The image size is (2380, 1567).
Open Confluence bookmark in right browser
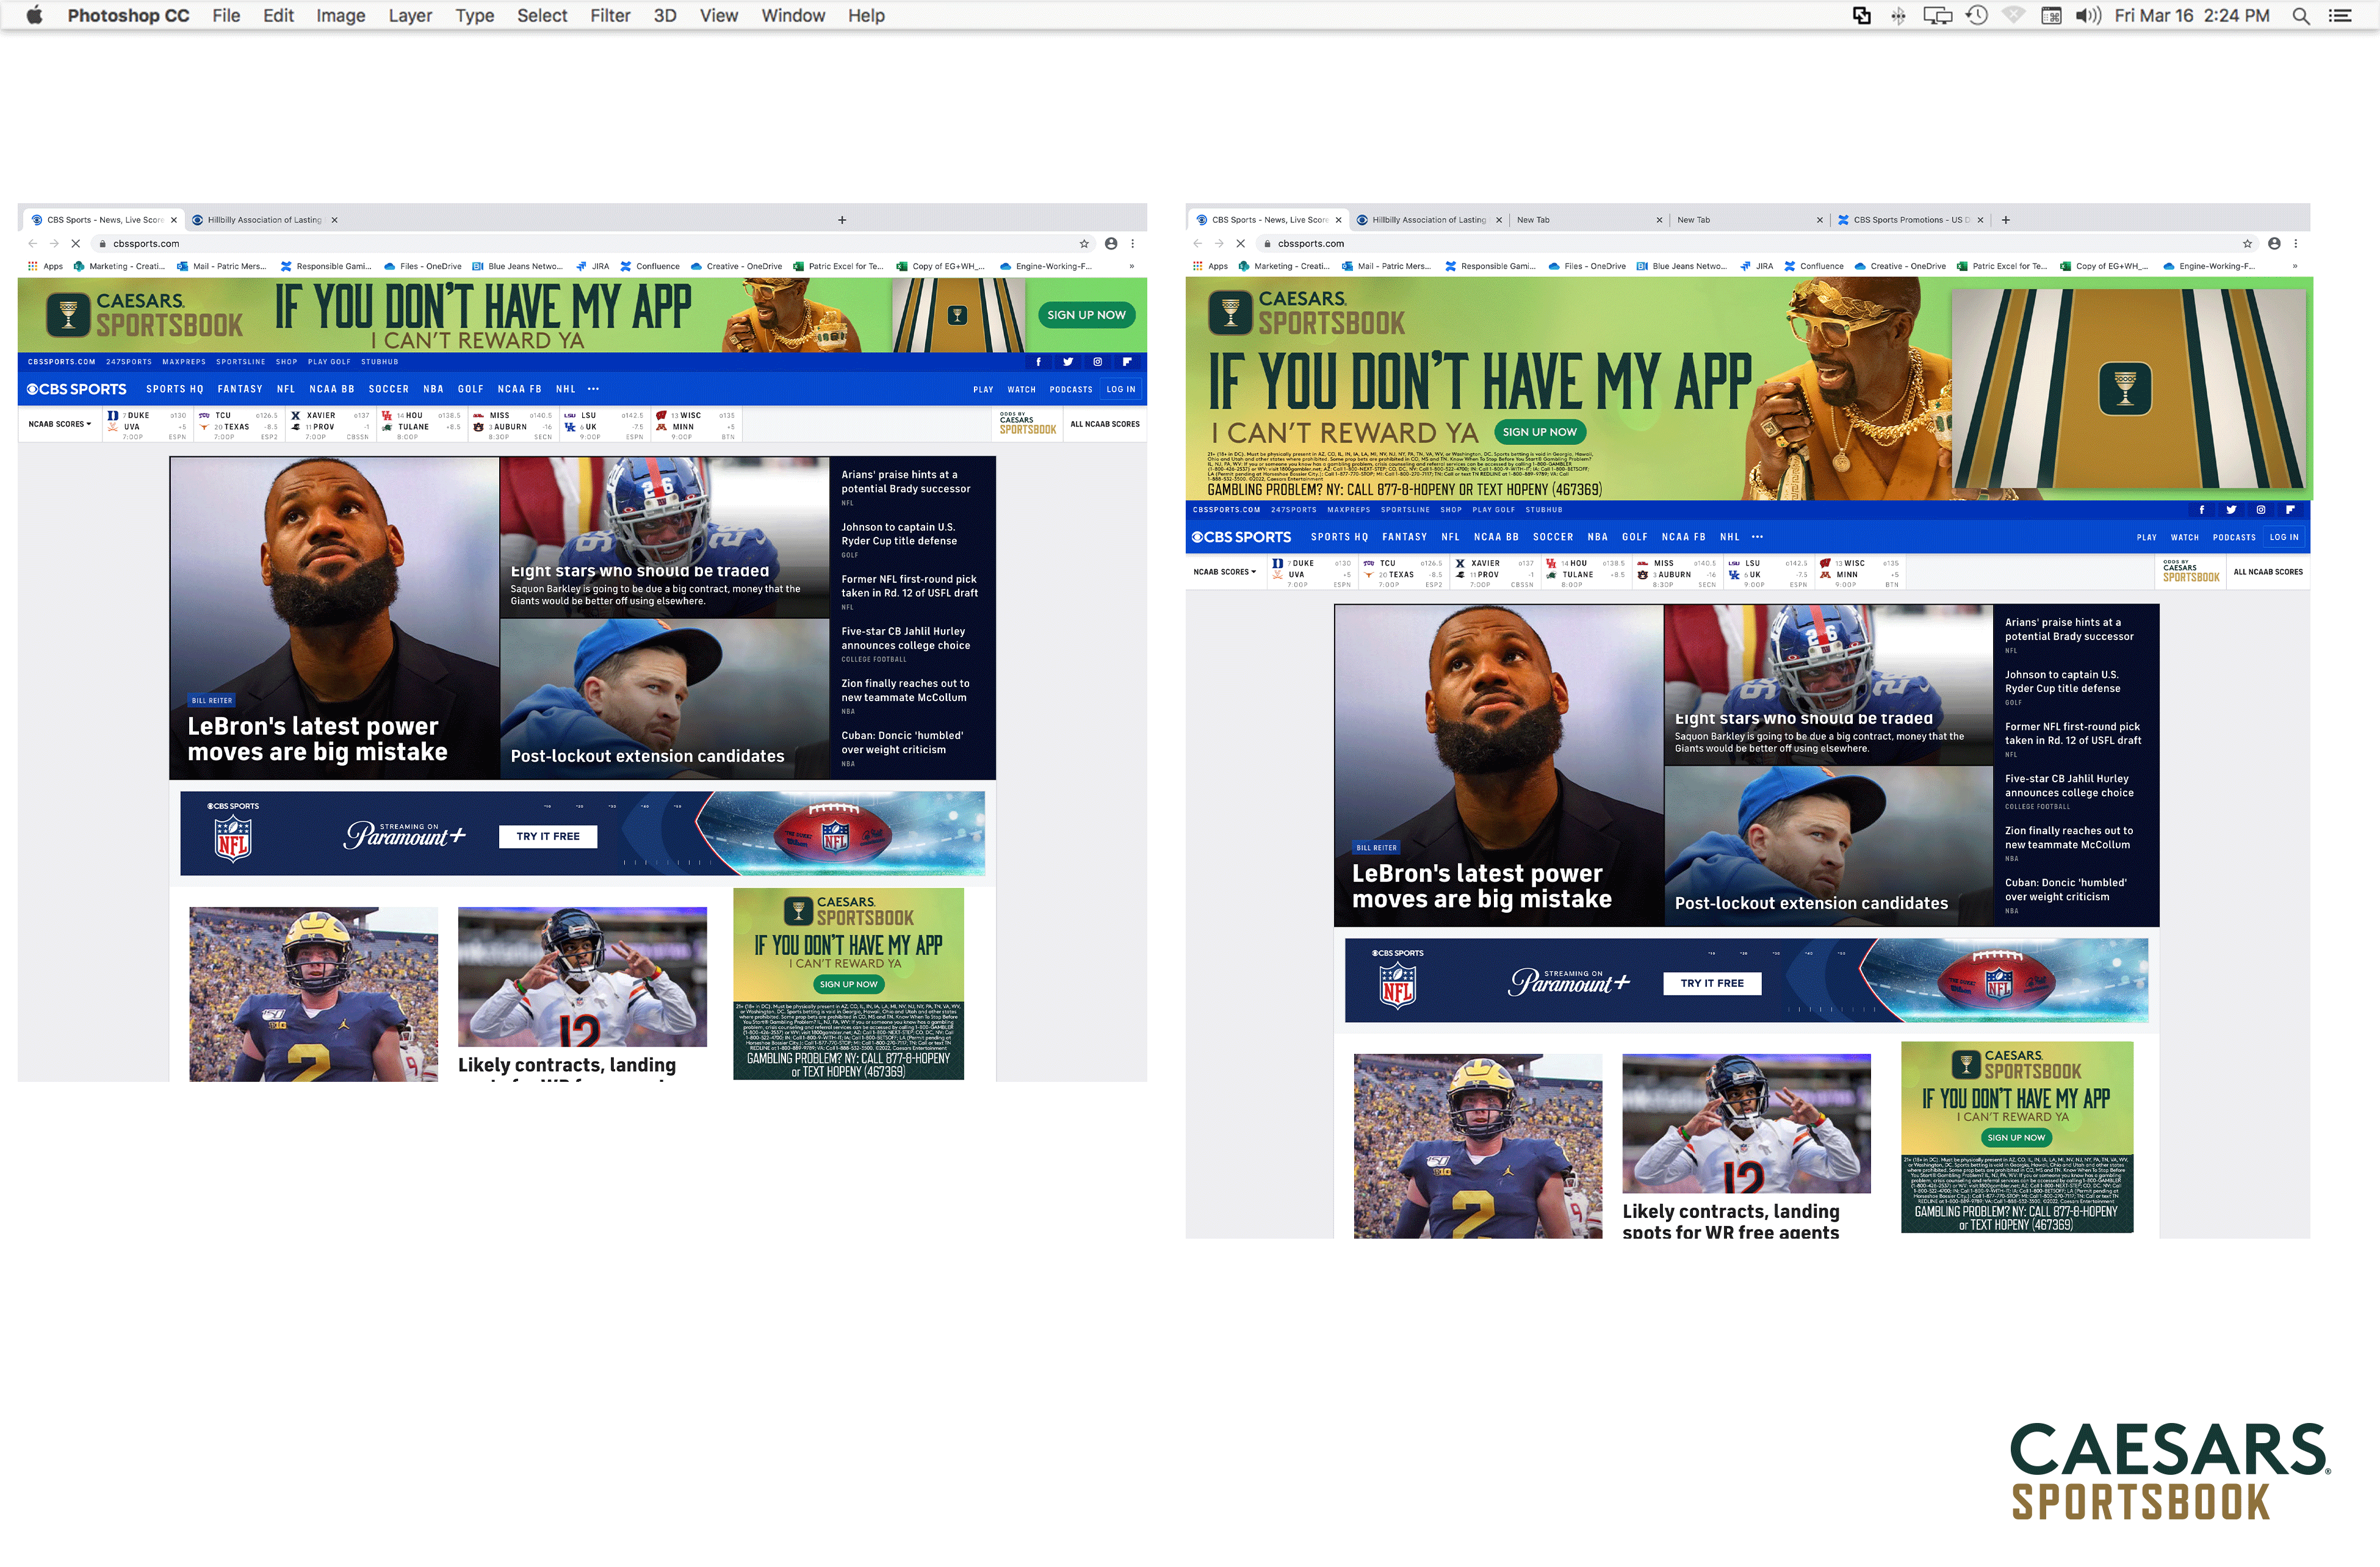(x=1814, y=266)
